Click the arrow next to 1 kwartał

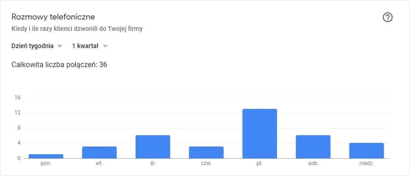pos(105,46)
